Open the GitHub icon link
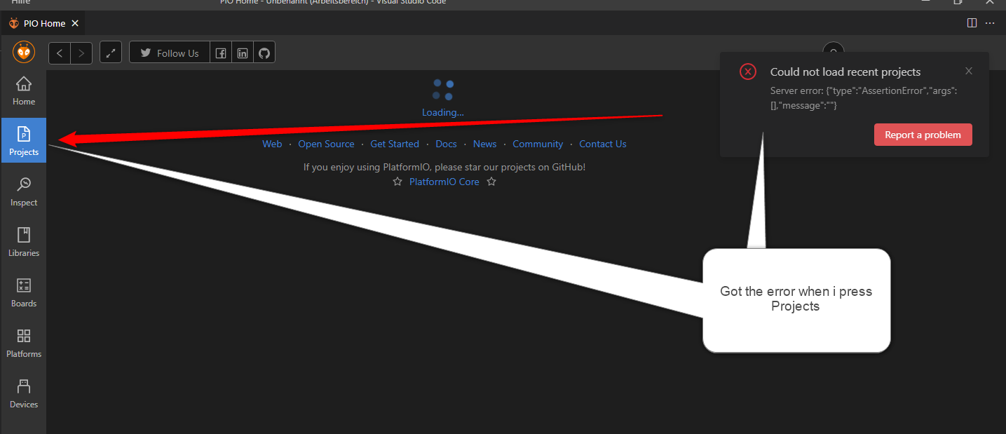Viewport: 1006px width, 434px height. tap(264, 53)
